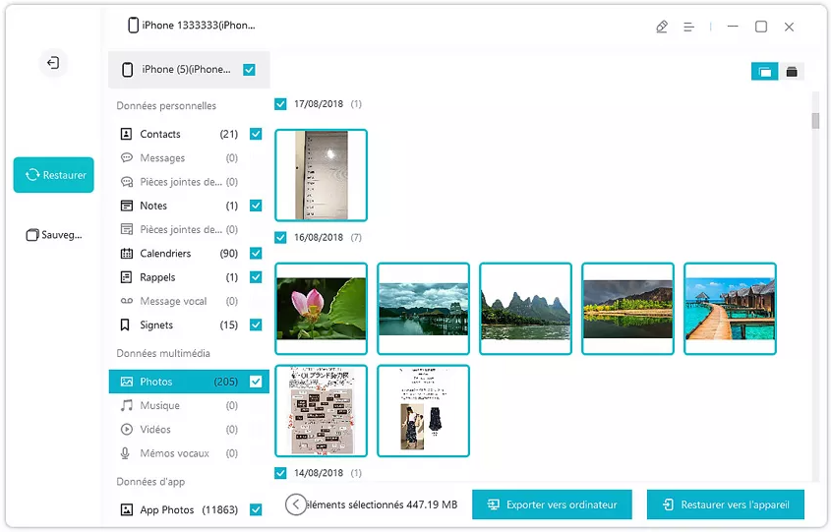Click the App Photos icon

click(127, 510)
